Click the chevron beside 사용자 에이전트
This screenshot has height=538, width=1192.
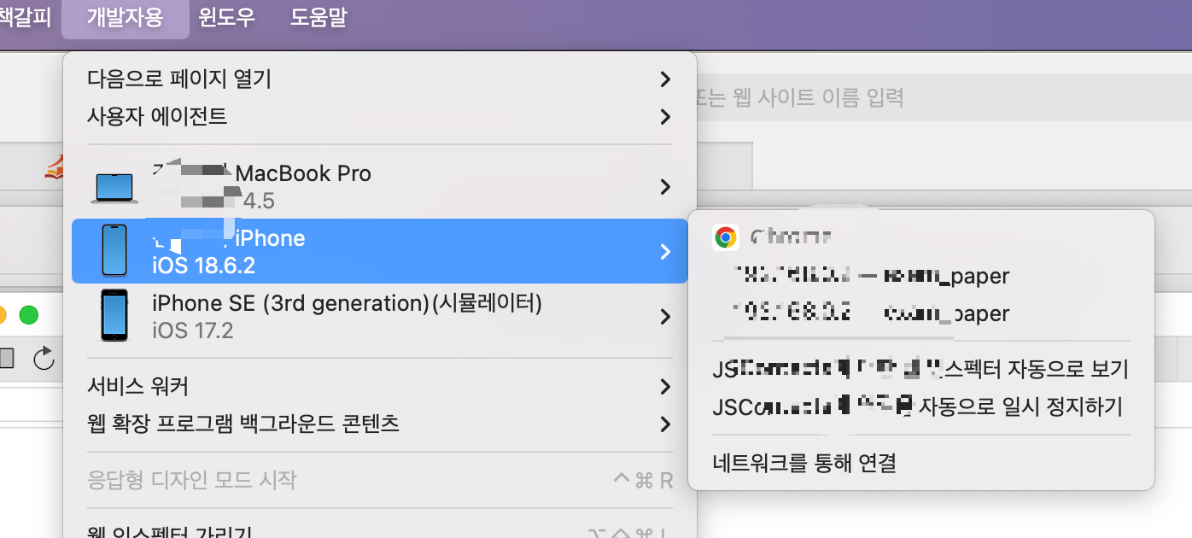pos(665,116)
